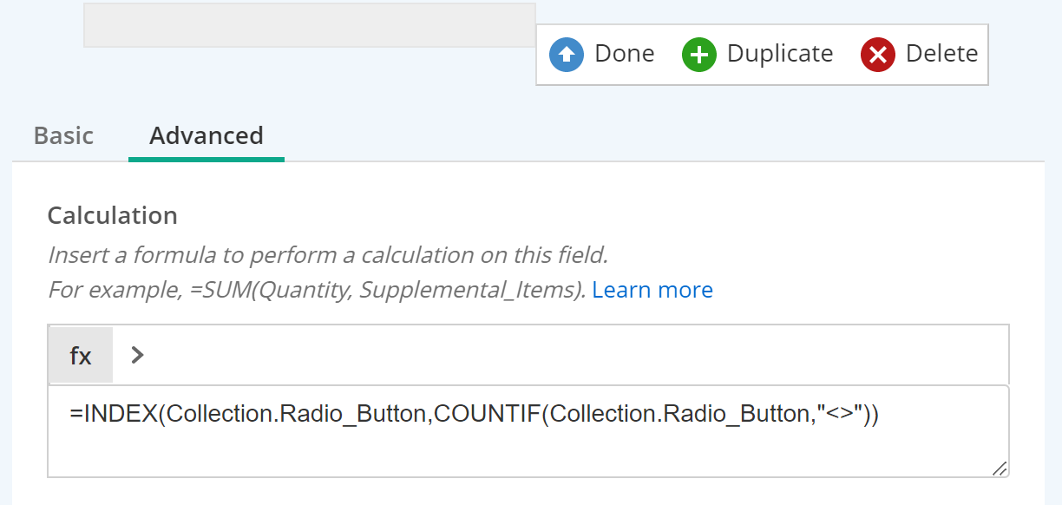Click the red Delete X icon

(x=877, y=55)
